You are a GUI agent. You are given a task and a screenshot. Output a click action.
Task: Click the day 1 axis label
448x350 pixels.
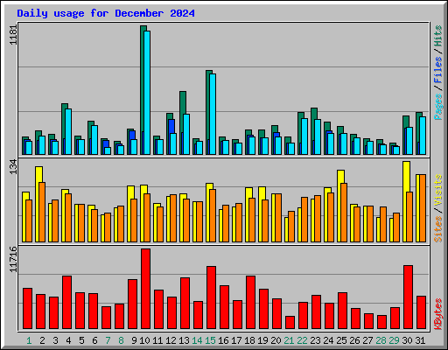click(x=29, y=340)
